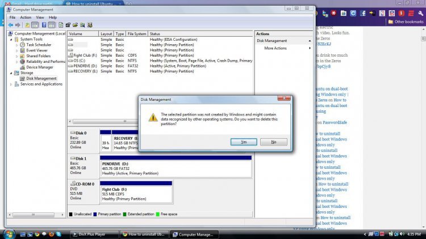
Task: Click the wrench settings icon in browser
Action: click(420, 13)
